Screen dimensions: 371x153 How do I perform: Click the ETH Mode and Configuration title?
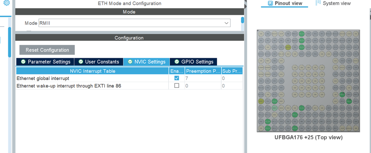(x=129, y=4)
